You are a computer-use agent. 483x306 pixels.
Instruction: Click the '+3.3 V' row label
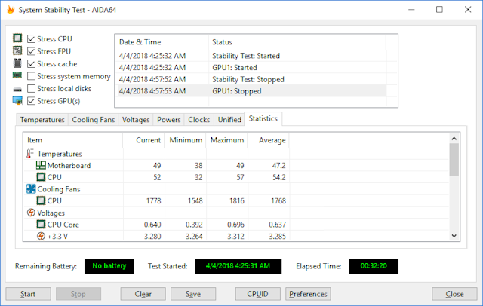point(57,237)
